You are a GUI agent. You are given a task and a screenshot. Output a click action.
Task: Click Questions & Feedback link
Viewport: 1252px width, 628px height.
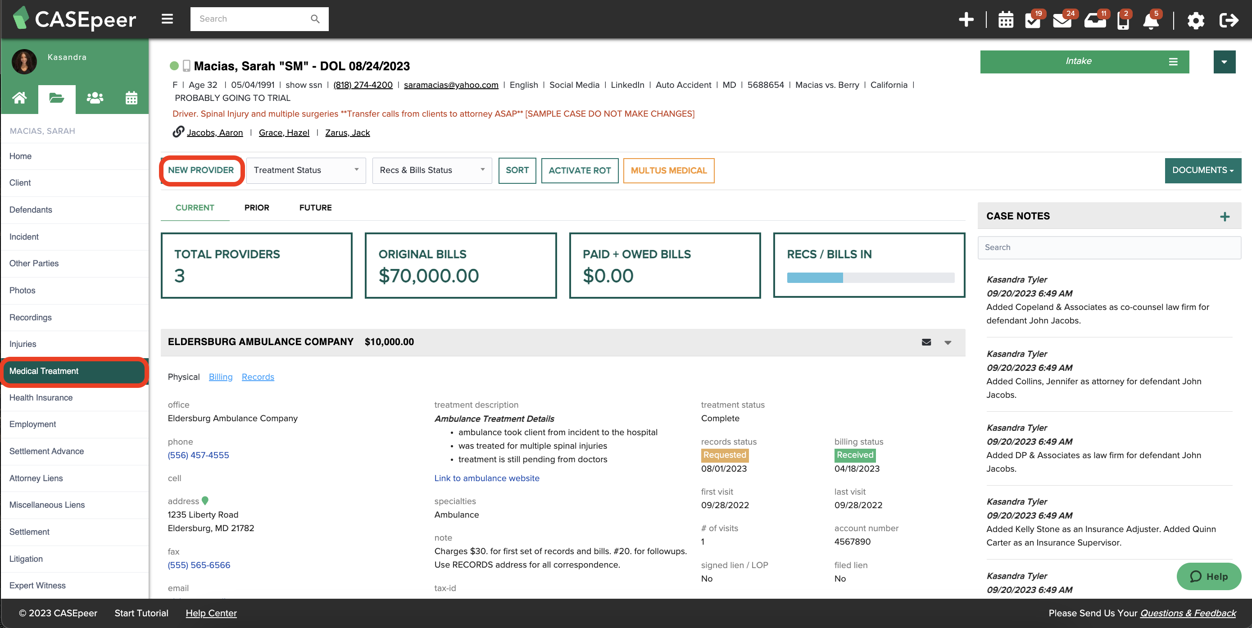(x=1188, y=613)
